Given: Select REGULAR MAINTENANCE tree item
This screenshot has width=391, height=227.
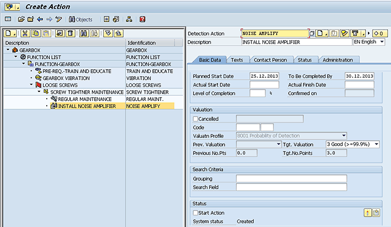Looking at the screenshot, I should tap(85, 99).
